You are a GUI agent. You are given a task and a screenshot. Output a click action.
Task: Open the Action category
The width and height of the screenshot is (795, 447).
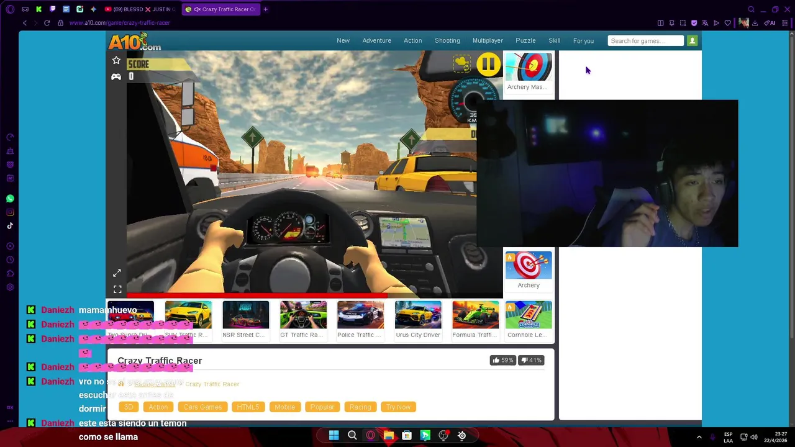pyautogui.click(x=412, y=40)
